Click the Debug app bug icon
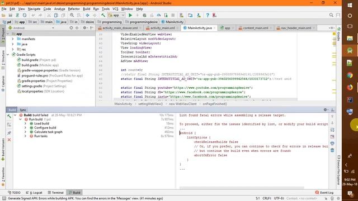 click(x=144, y=15)
